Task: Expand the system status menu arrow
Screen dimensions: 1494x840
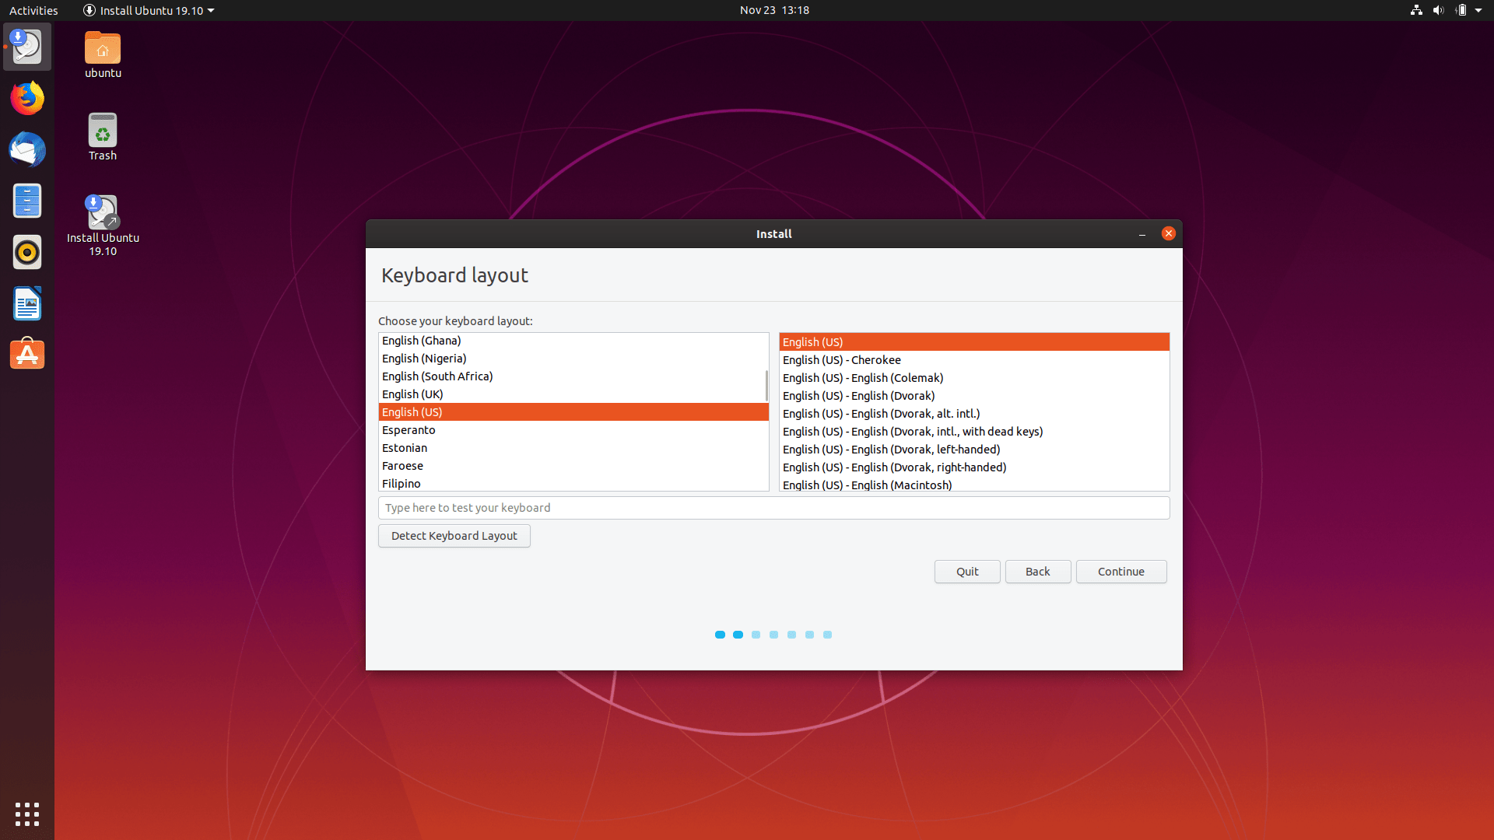Action: tap(1478, 10)
